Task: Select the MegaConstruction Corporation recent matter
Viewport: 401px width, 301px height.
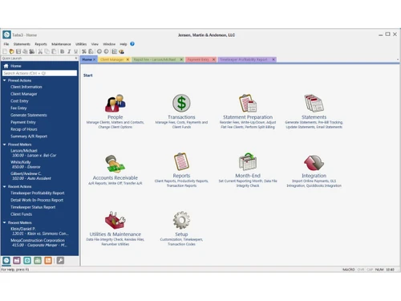Action: coord(38,242)
